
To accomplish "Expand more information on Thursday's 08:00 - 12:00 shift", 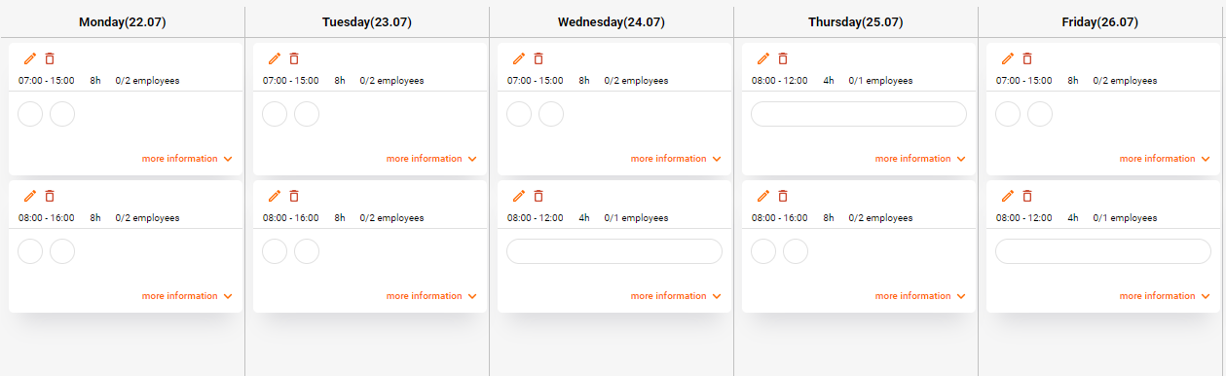I will tap(920, 159).
